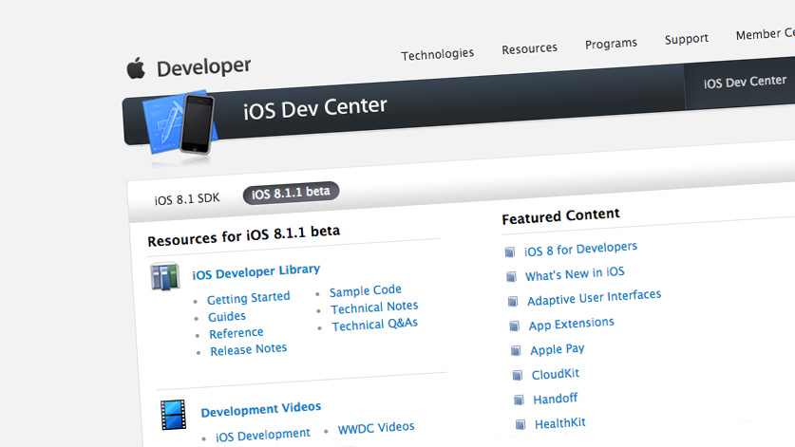Select the iOS Dev Center header tab
Viewport: 795px width, 447px height.
[745, 82]
